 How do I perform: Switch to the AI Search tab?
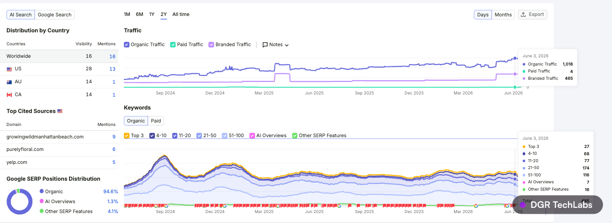21,15
